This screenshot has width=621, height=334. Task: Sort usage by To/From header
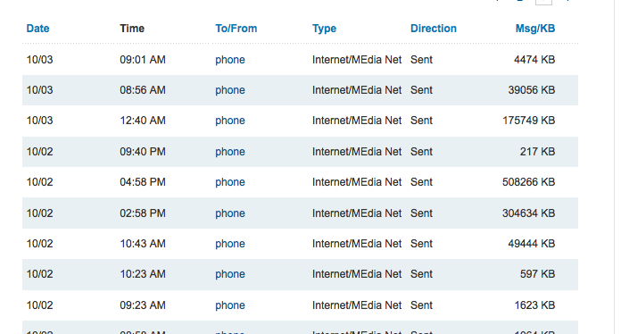click(x=236, y=29)
